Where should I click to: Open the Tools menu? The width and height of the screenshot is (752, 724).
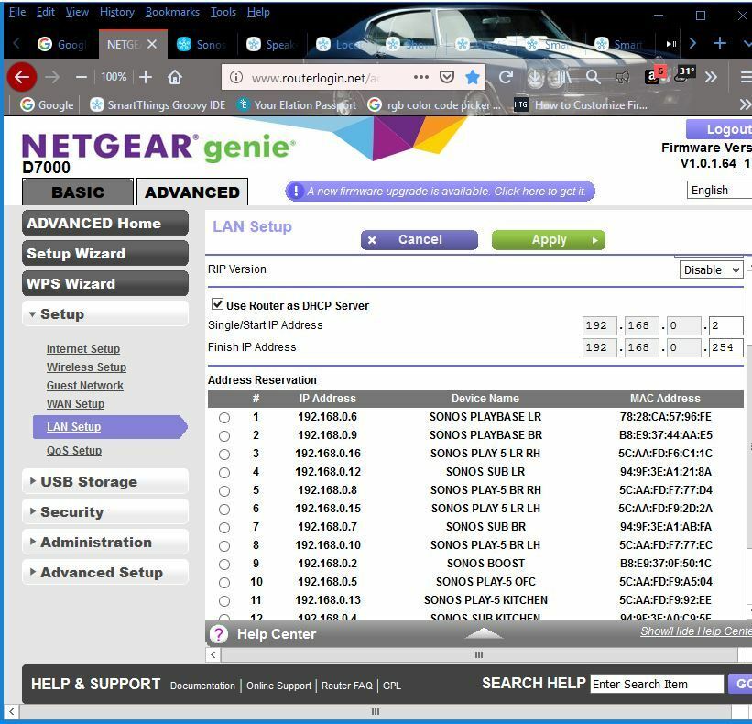pos(223,12)
